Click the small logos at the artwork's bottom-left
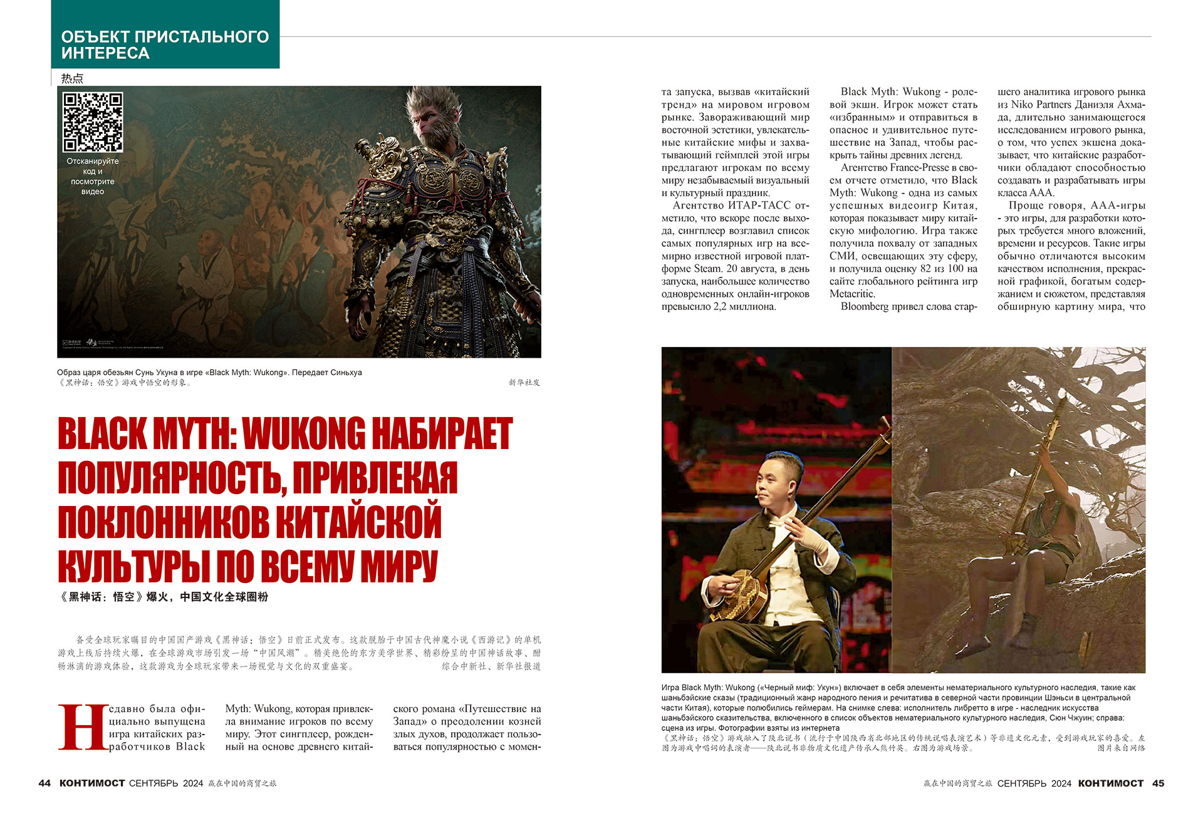The width and height of the screenshot is (1203, 816). click(88, 343)
